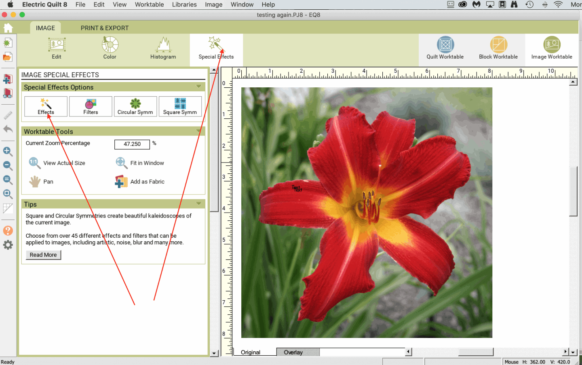Click the AirPlay menu bar icon
Viewport: 582px width, 365px height.
pyautogui.click(x=490, y=4)
